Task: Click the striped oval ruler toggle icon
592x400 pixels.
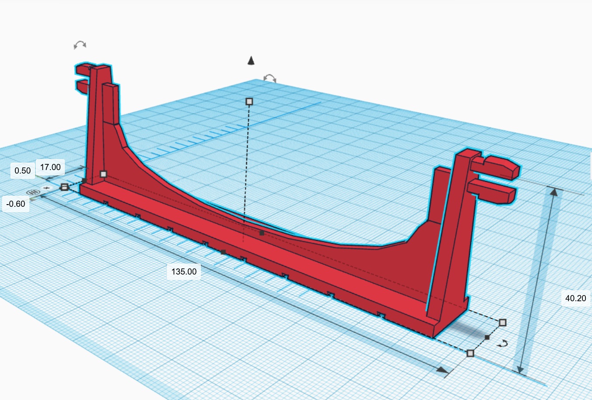Action: (x=33, y=192)
